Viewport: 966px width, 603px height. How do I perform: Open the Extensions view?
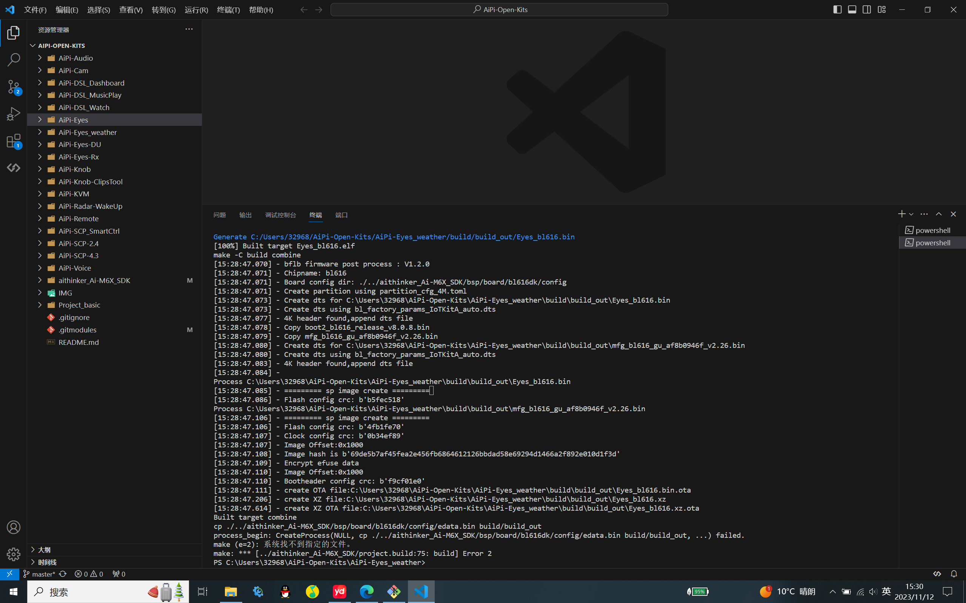tap(13, 141)
